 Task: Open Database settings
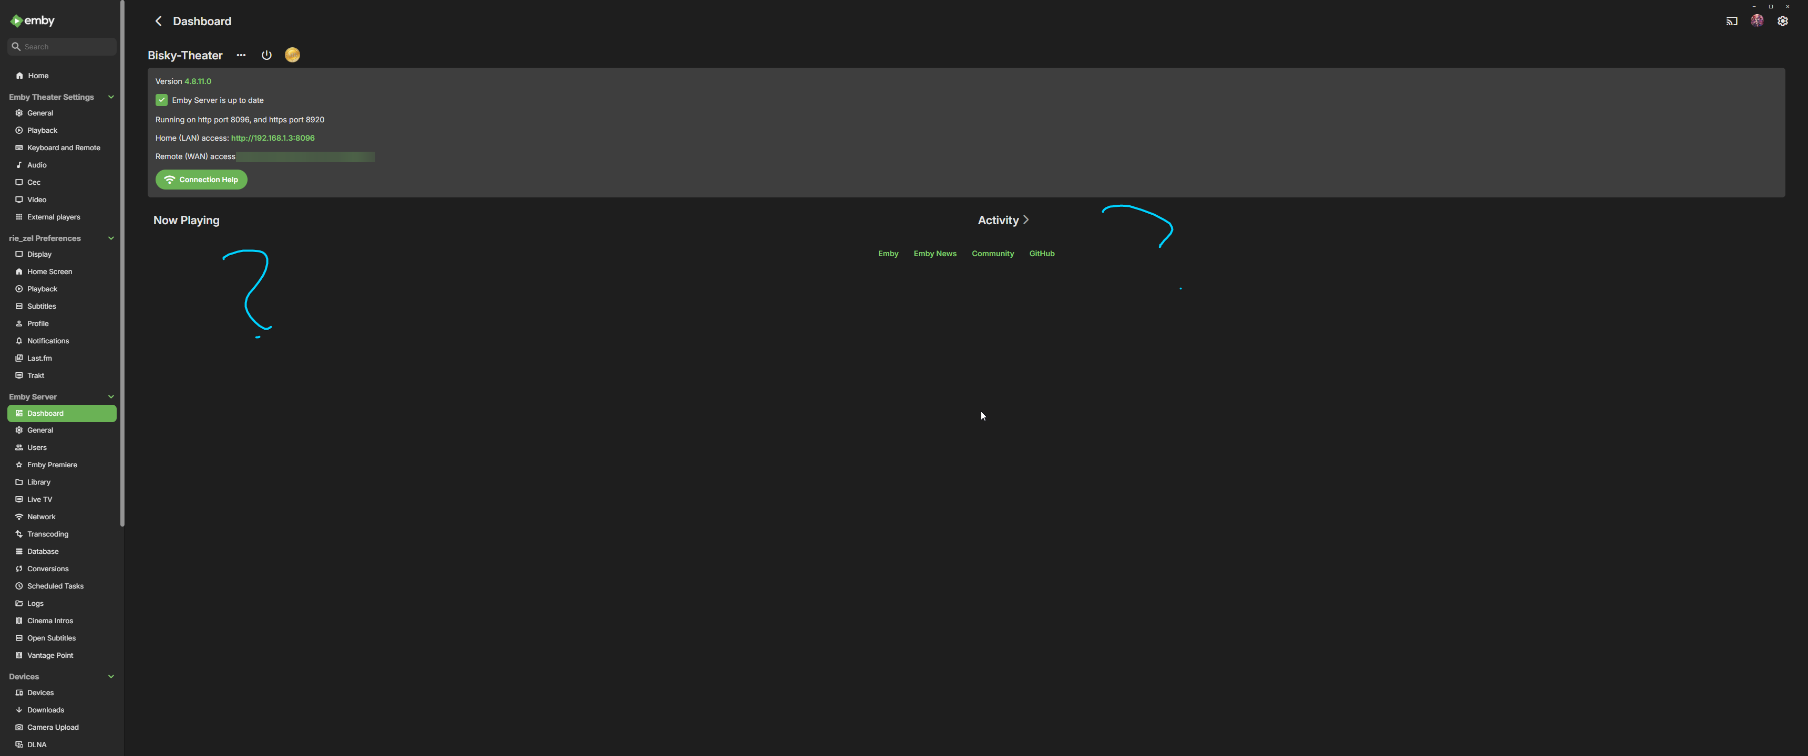(62, 552)
